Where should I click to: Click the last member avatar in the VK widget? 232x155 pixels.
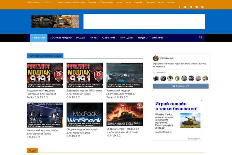pyautogui.click(x=205, y=78)
